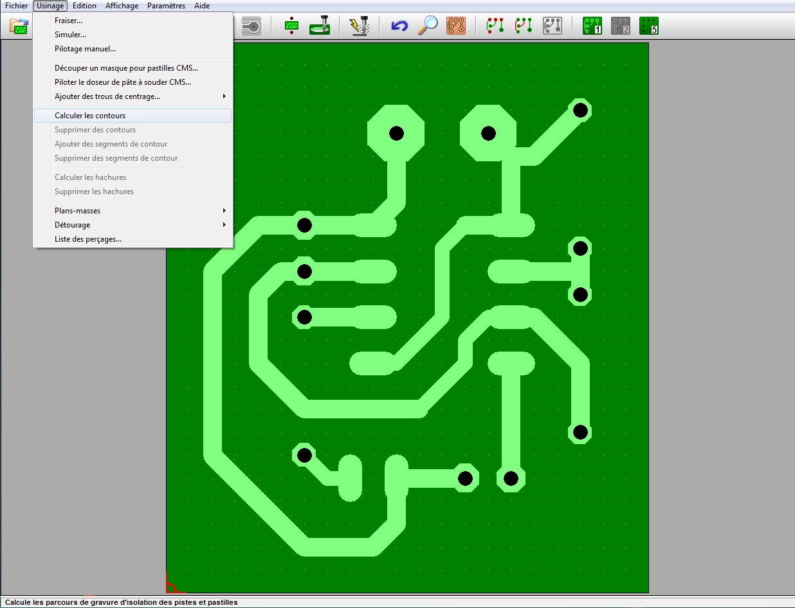The height and width of the screenshot is (608, 795).
Task: Click the orange circuit board view icon
Action: point(456,26)
